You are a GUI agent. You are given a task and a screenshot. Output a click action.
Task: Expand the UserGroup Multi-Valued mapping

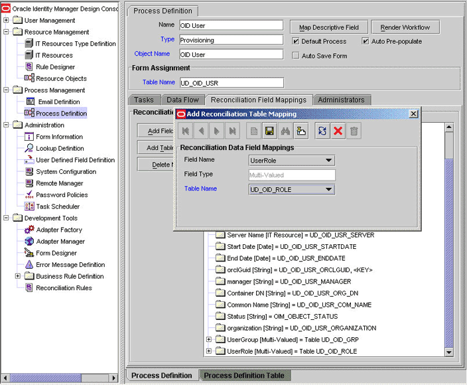pyautogui.click(x=209, y=339)
